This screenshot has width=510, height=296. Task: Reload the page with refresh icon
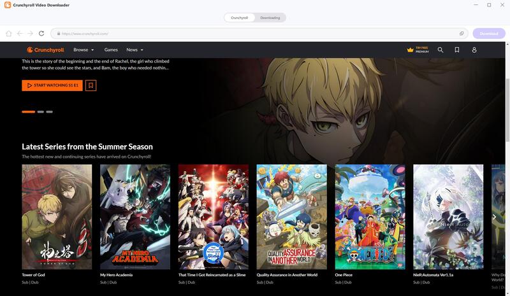(41, 34)
